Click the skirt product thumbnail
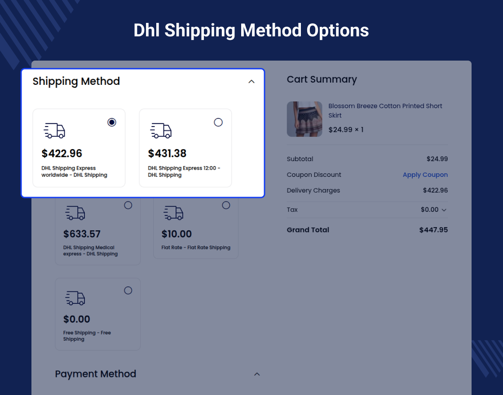 point(304,119)
